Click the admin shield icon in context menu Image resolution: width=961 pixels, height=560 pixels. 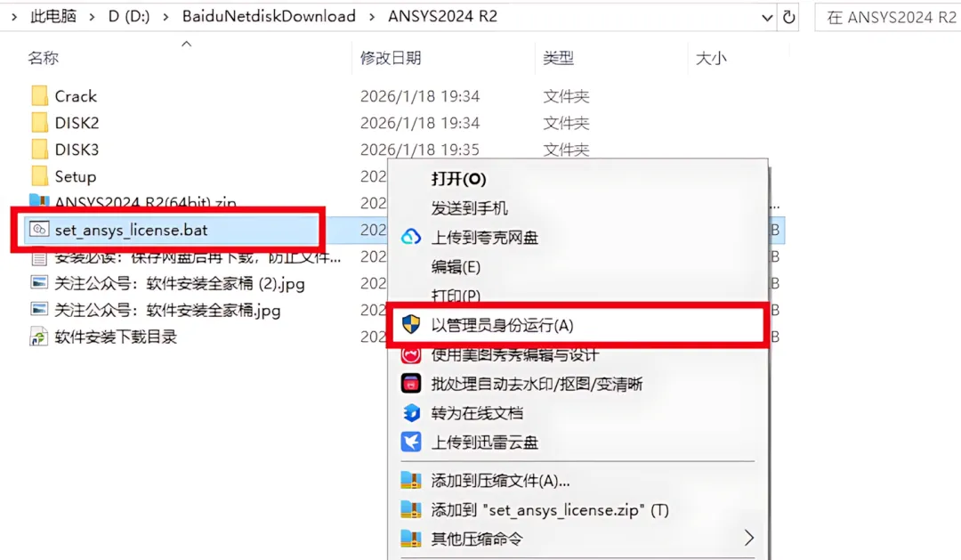[x=411, y=324]
